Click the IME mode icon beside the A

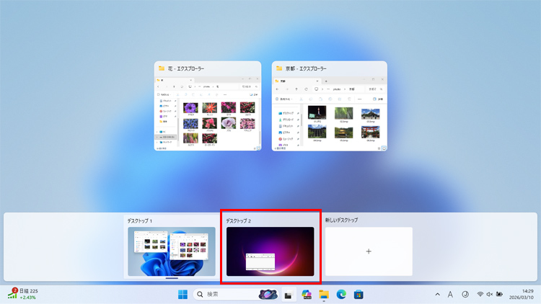[465, 295]
